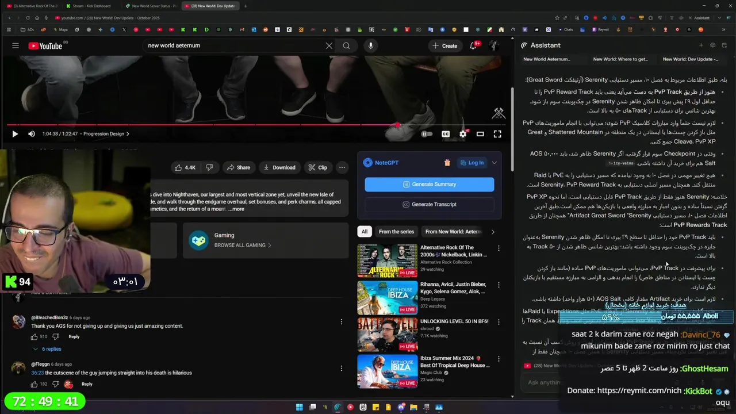
Task: Clear the search box with the X
Action: tap(329, 45)
